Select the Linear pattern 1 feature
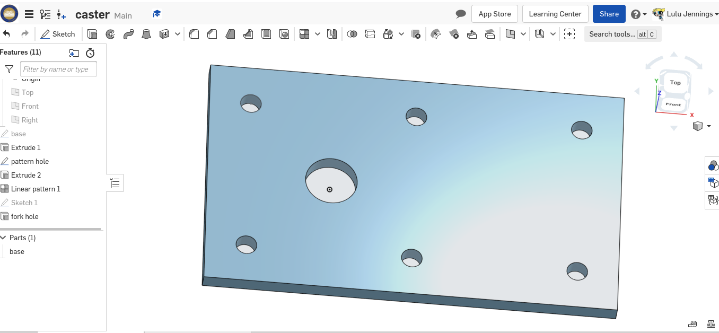719x333 pixels. [36, 189]
